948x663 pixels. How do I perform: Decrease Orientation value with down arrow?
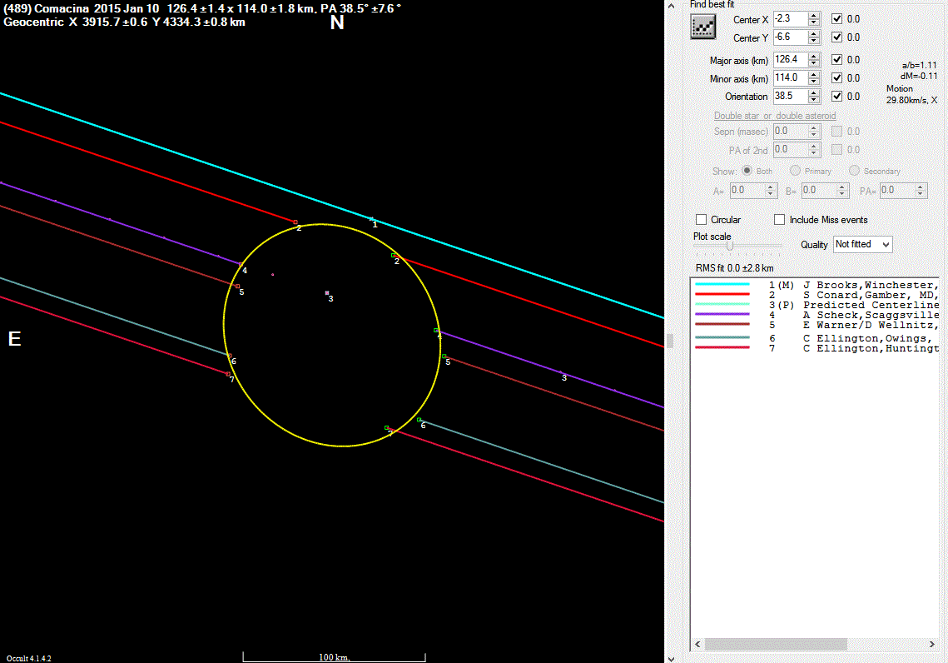click(x=814, y=101)
